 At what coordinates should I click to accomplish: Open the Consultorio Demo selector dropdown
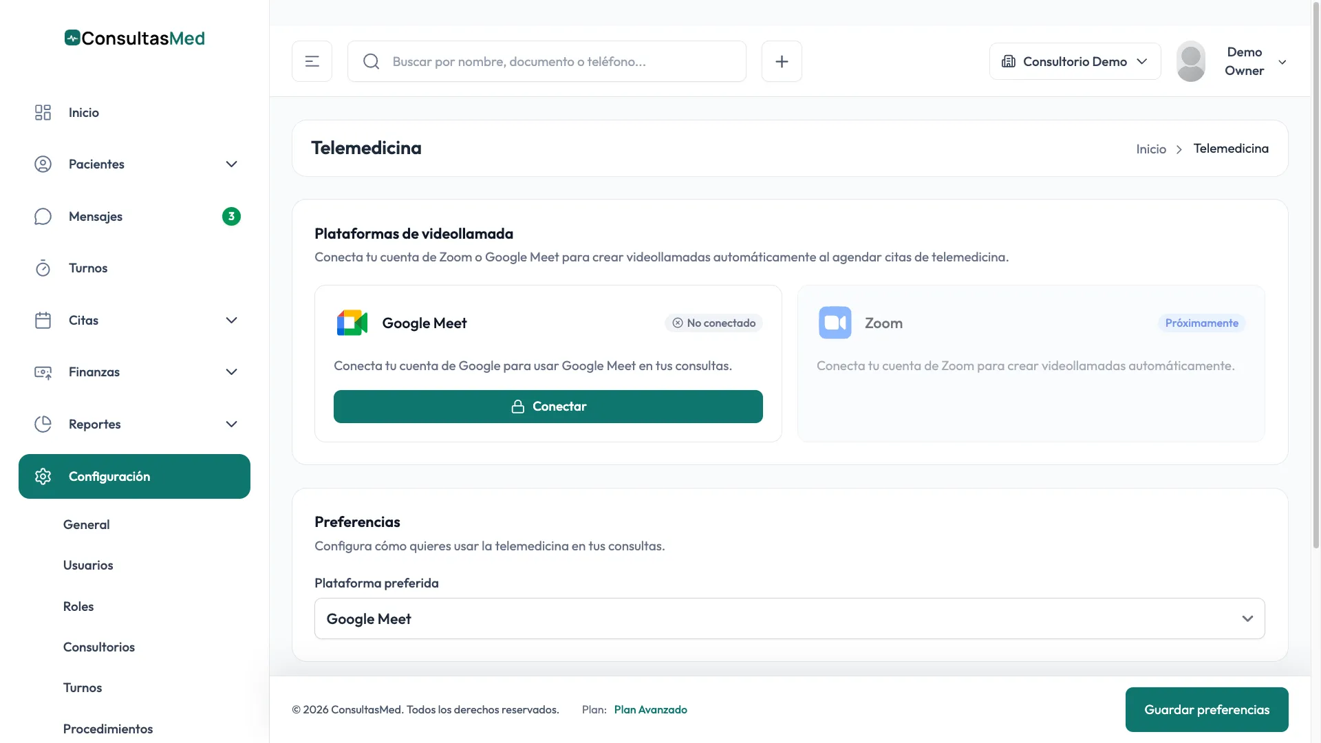point(1075,61)
